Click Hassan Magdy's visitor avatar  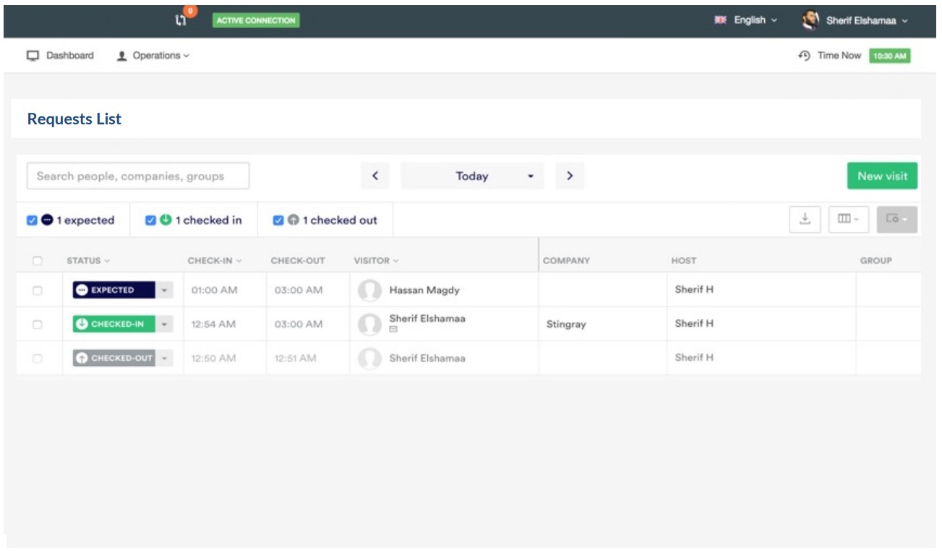pyautogui.click(x=369, y=291)
